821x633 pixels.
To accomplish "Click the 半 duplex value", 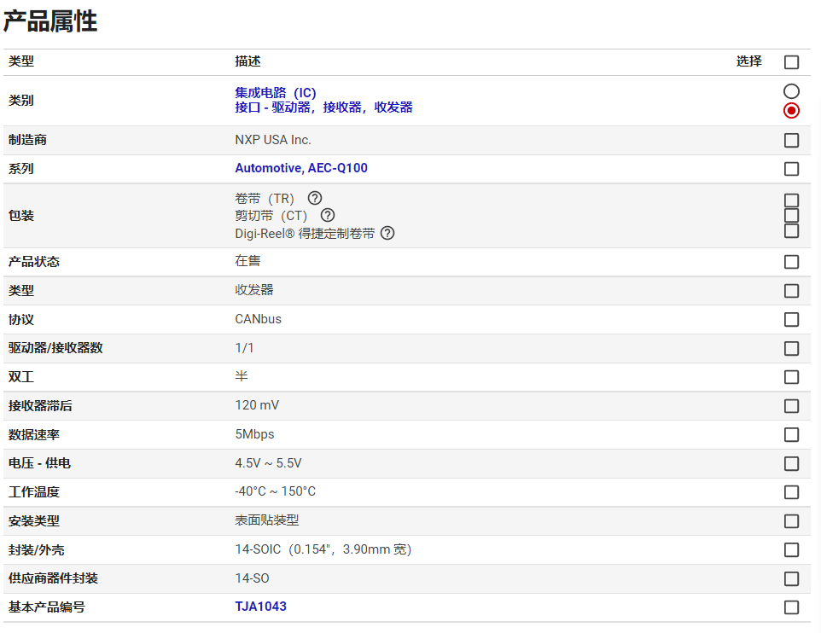I will pyautogui.click(x=242, y=376).
